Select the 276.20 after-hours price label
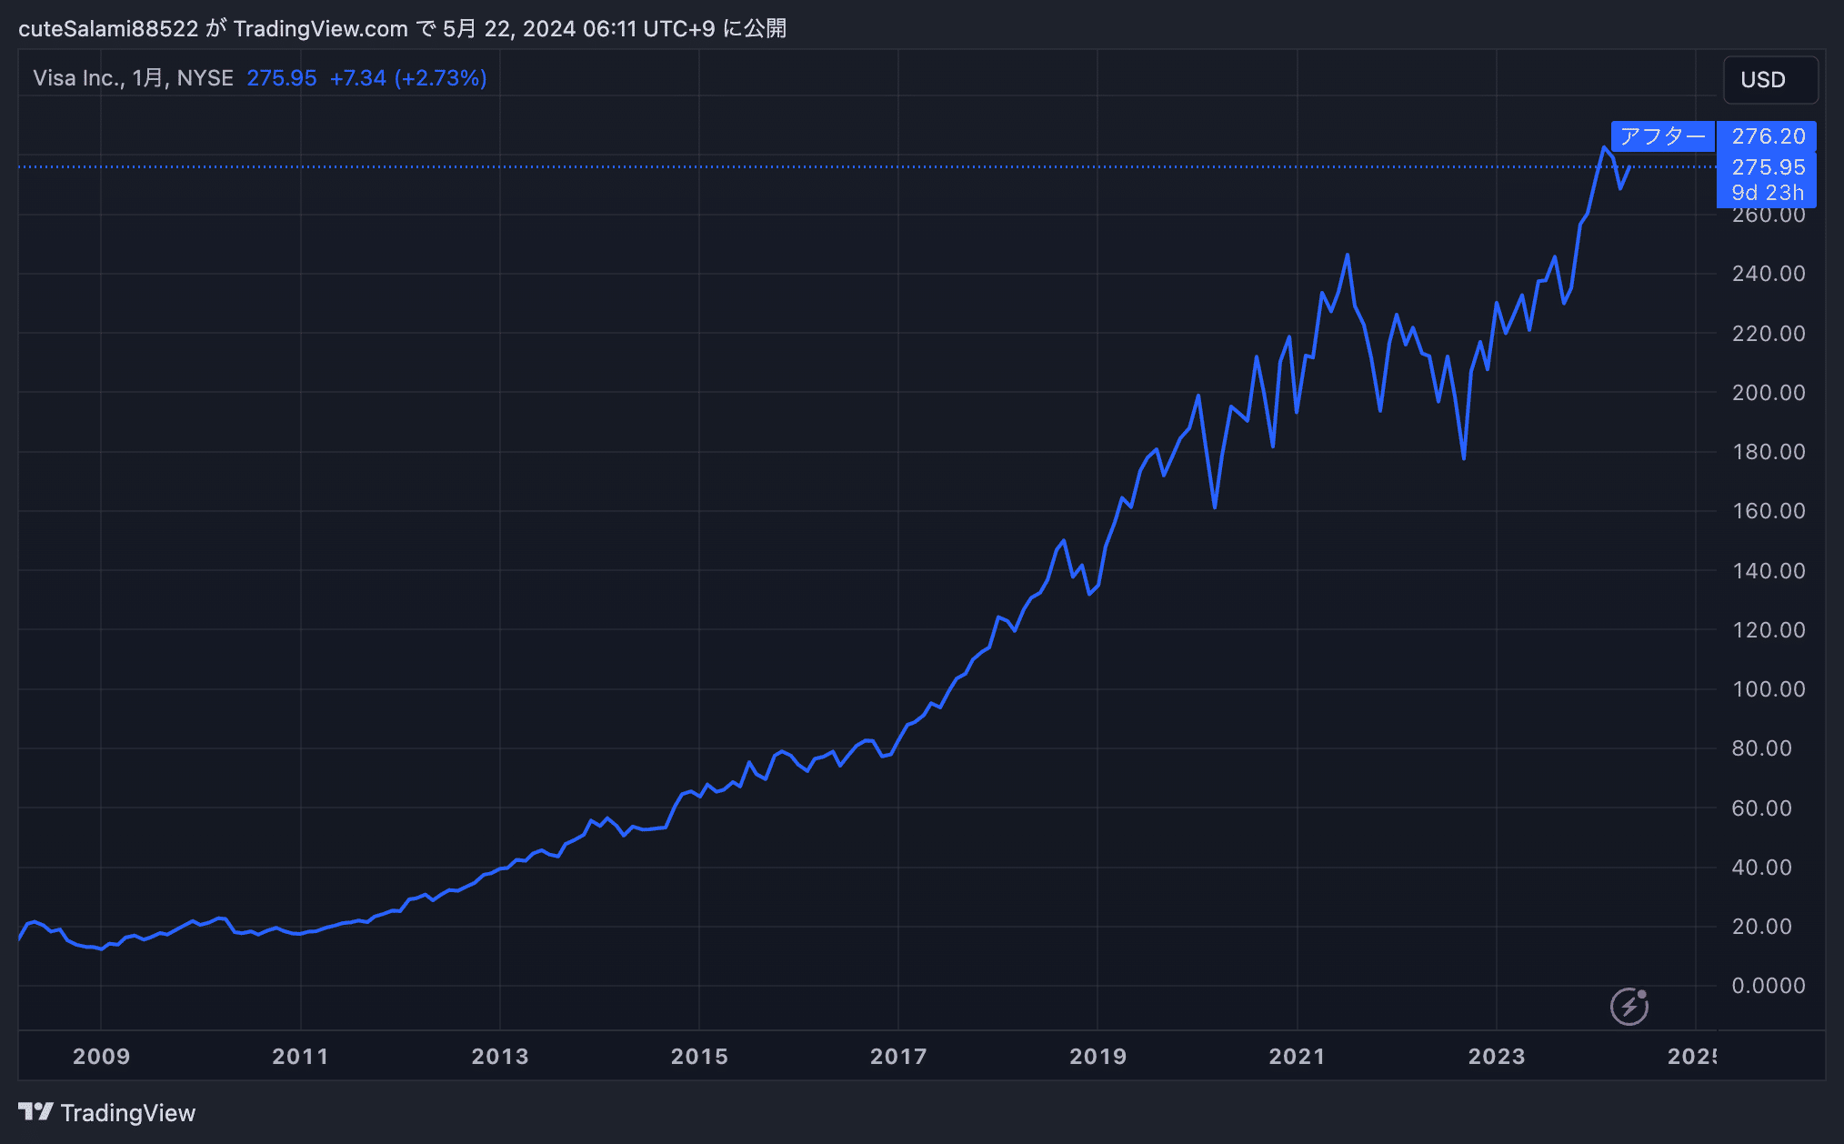1844x1144 pixels. pyautogui.click(x=1767, y=136)
